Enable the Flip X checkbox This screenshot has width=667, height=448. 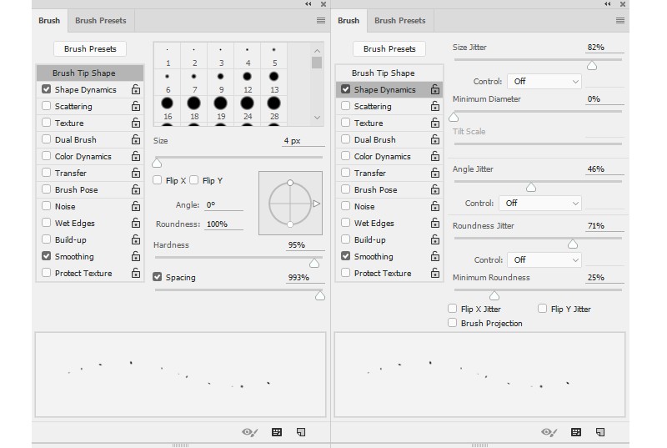click(158, 180)
